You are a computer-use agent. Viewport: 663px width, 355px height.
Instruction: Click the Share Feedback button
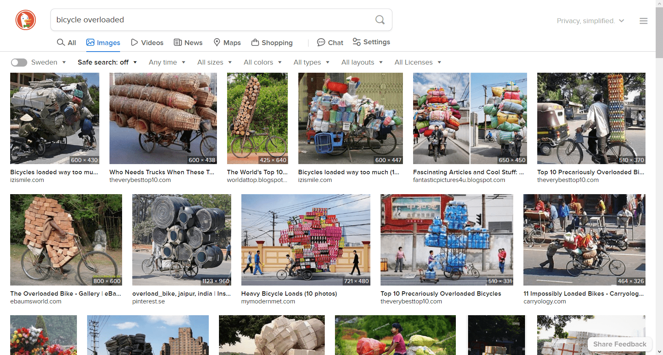619,344
